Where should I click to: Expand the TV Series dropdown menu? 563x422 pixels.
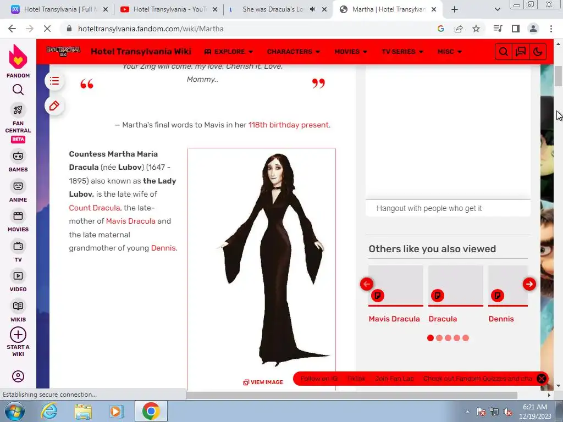click(402, 52)
